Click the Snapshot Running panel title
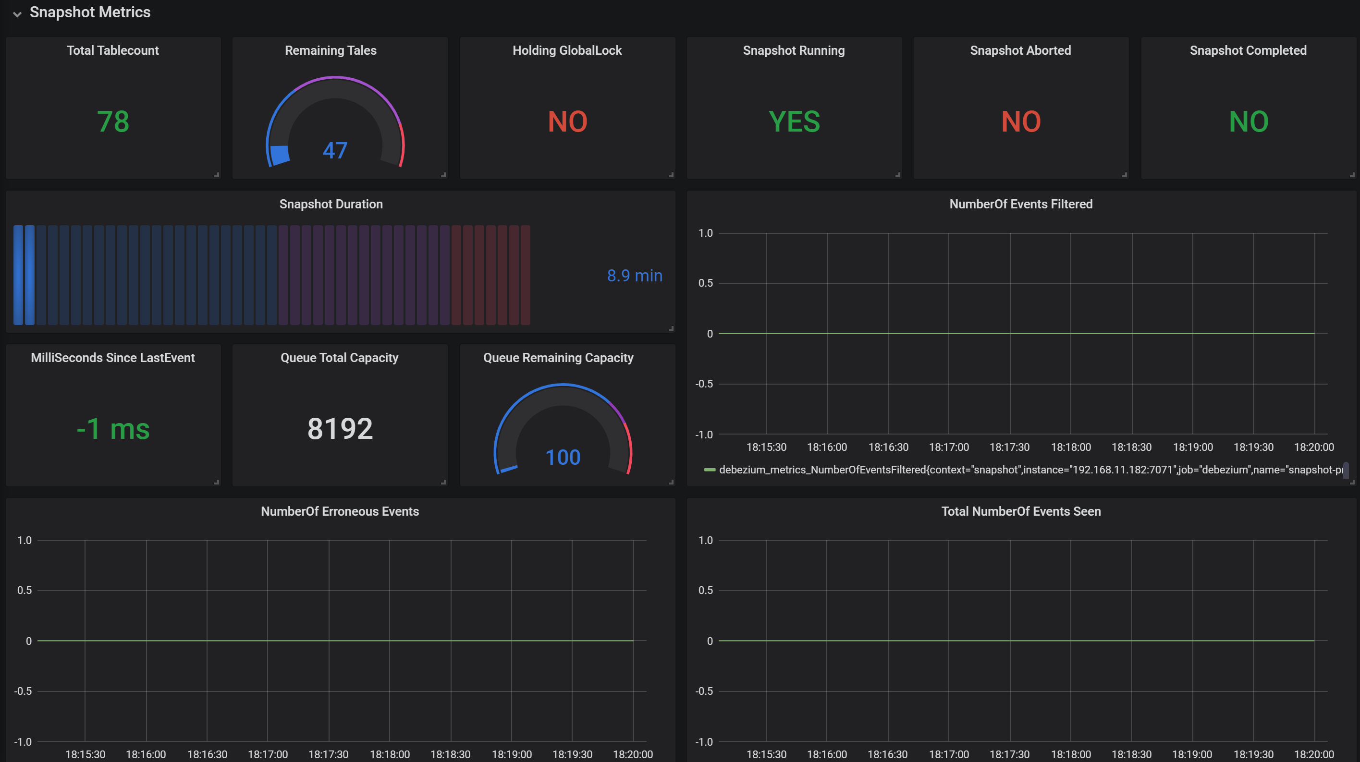1360x762 pixels. click(794, 51)
